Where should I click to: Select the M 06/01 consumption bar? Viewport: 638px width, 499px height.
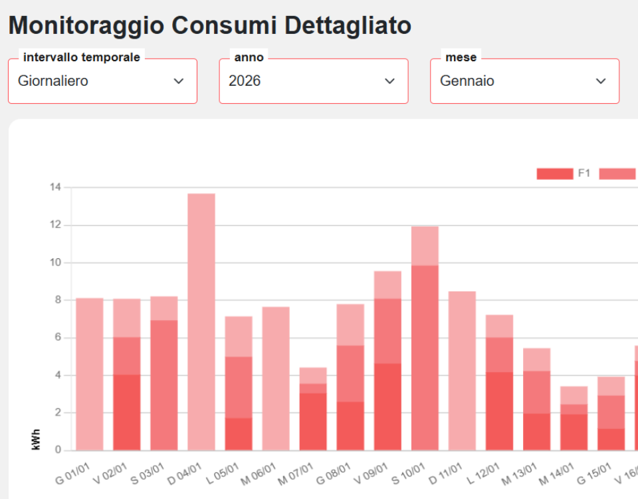(x=276, y=379)
